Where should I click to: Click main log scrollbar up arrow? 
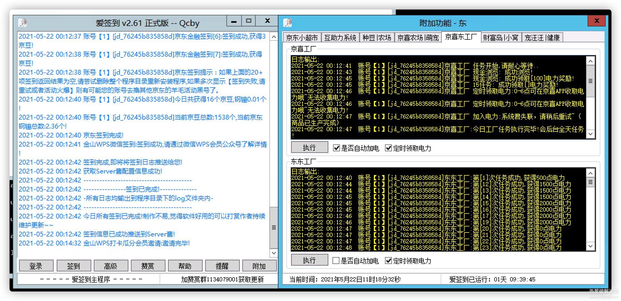tap(274, 37)
